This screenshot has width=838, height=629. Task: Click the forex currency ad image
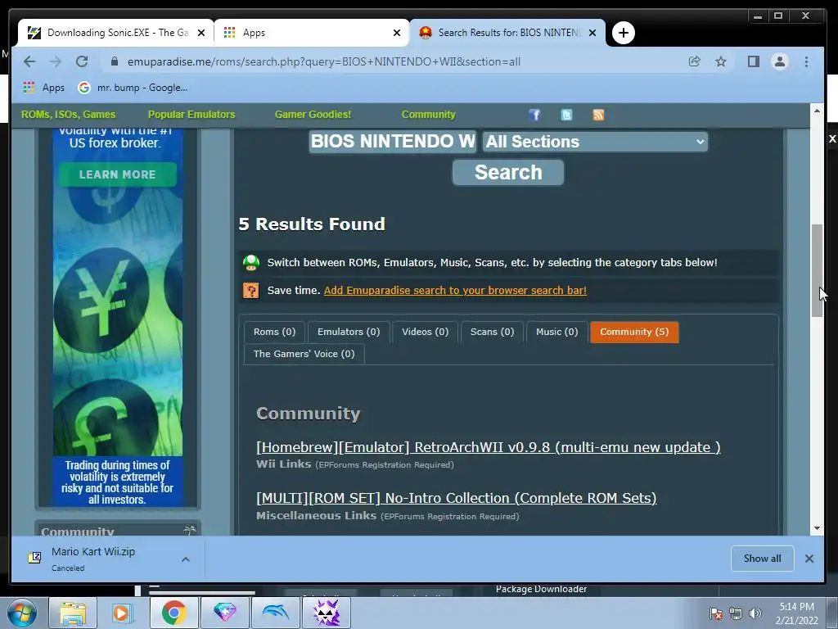(118, 315)
